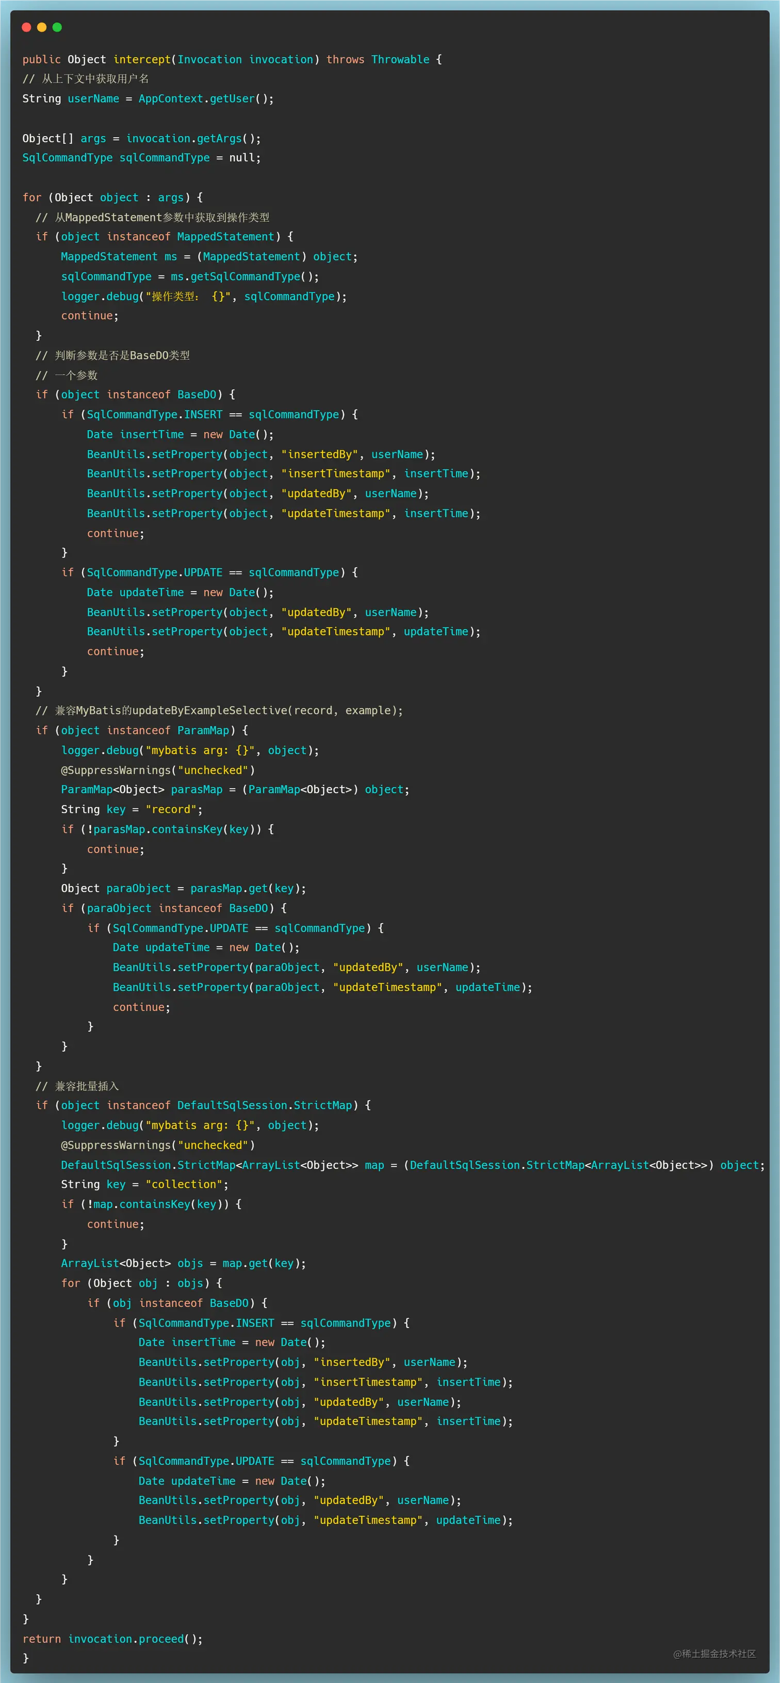Screen dimensions: 780x1683
Task: Click 'ArrayList<Object> objs = map.get(key);' line
Action: (x=184, y=1264)
